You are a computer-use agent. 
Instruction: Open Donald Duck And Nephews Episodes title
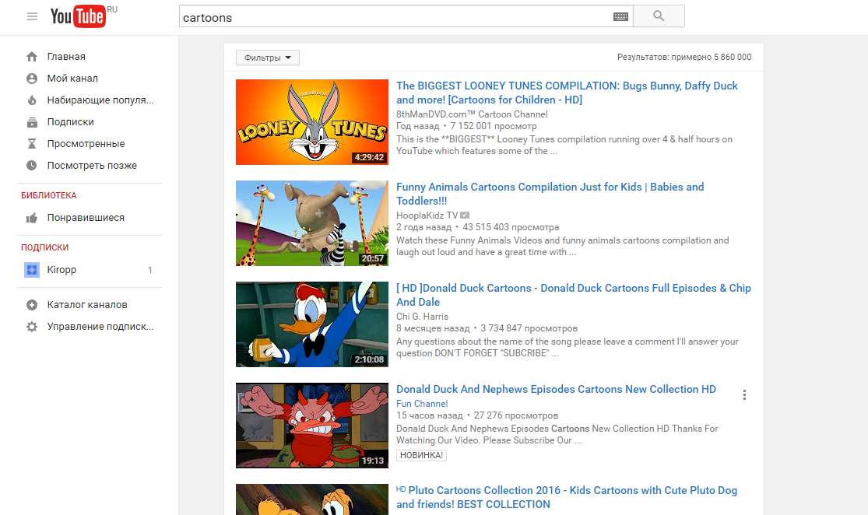tap(556, 390)
